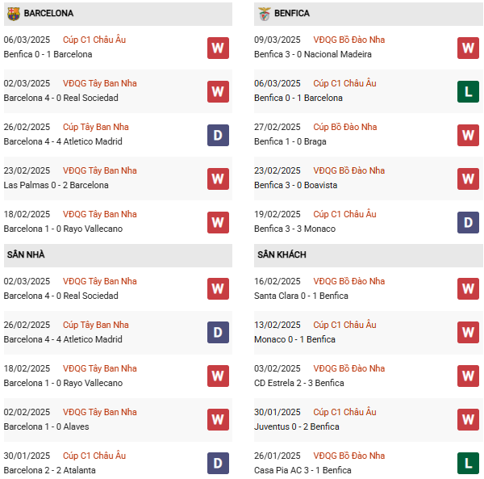
Task: Click W badge for CD Estrela 2 - 3 Benfica
Action: pos(468,376)
